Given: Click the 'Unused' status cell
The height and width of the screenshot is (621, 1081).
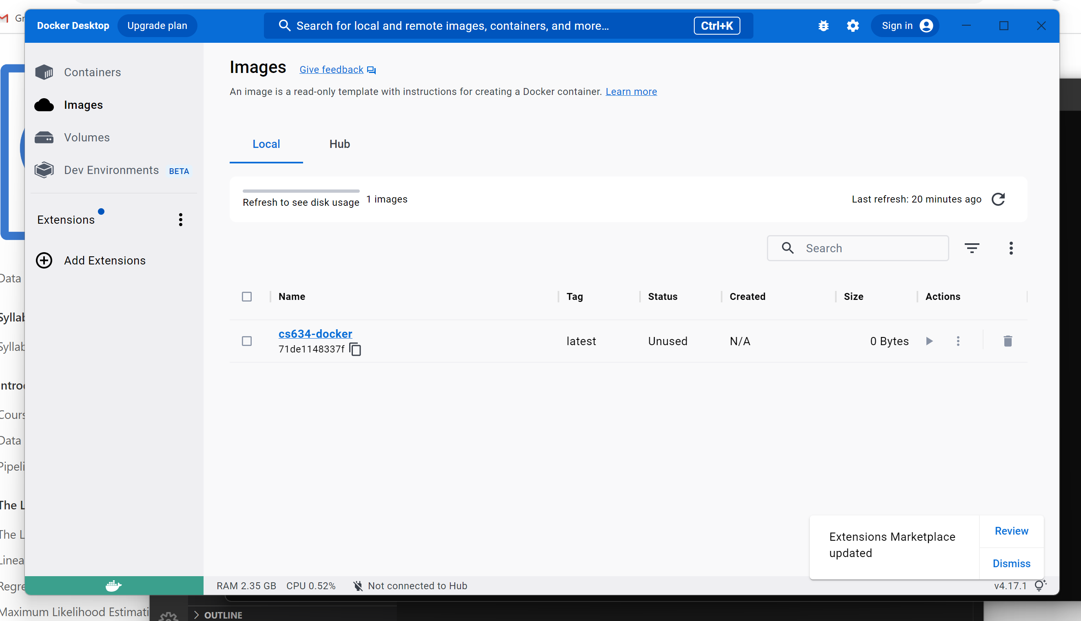Looking at the screenshot, I should click(667, 341).
